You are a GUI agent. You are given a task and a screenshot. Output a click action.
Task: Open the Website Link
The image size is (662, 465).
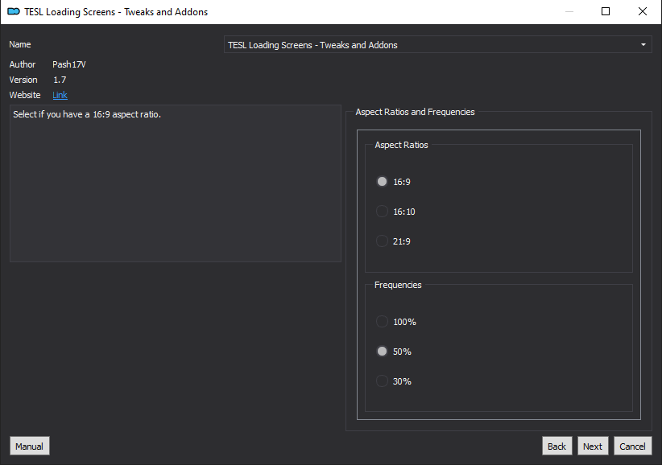(x=60, y=95)
